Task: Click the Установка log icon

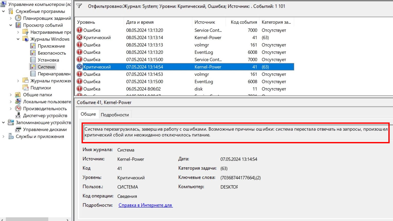Action: tap(33, 60)
